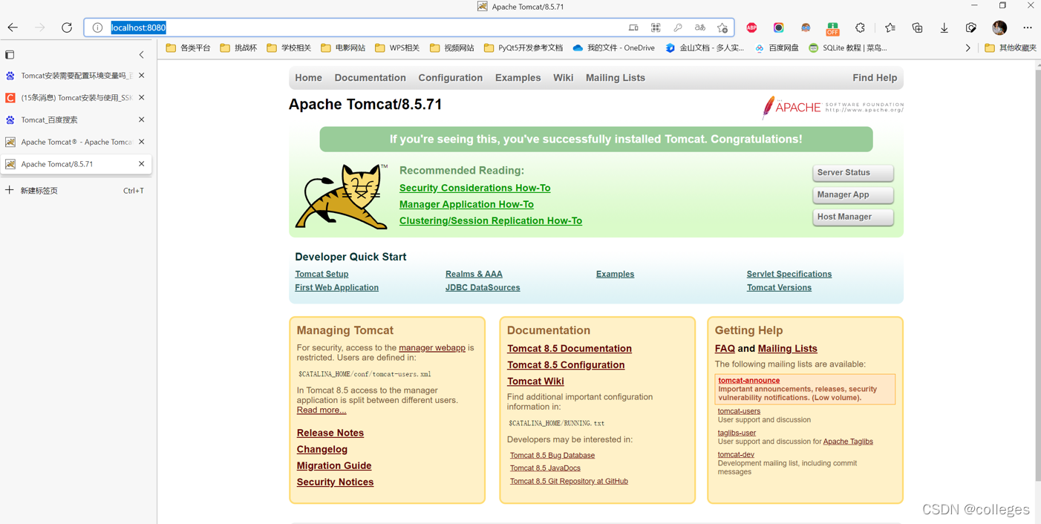1041x524 pixels.
Task: Click the Server Status button
Action: pyautogui.click(x=852, y=172)
